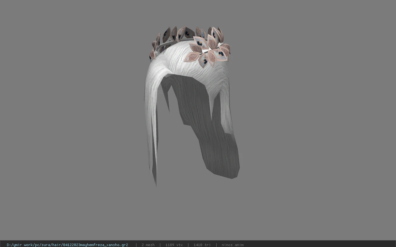Viewport: 396px width, 247px height.
Task: Click the "1189 vtx" vertex count
Action: pos(174,245)
